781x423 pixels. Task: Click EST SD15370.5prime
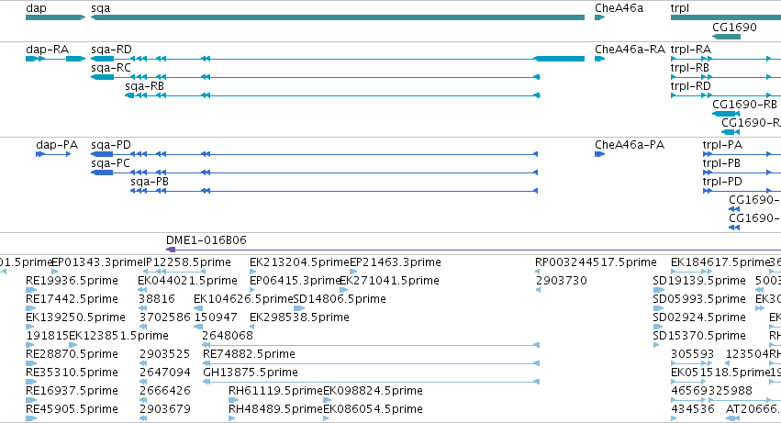[699, 336]
